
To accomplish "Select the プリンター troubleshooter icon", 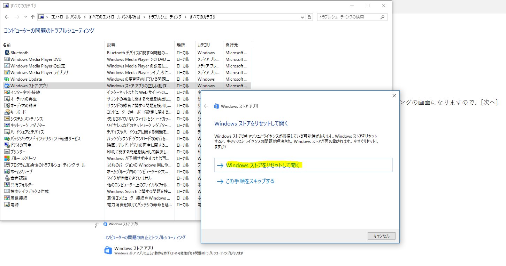I will tap(8, 152).
